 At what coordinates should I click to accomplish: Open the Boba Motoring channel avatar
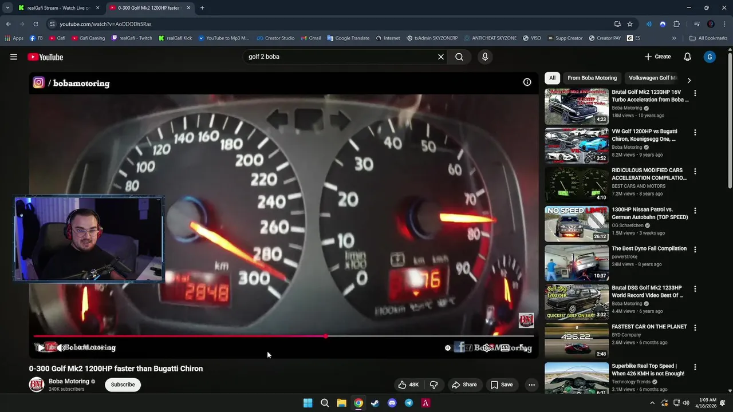pyautogui.click(x=37, y=385)
